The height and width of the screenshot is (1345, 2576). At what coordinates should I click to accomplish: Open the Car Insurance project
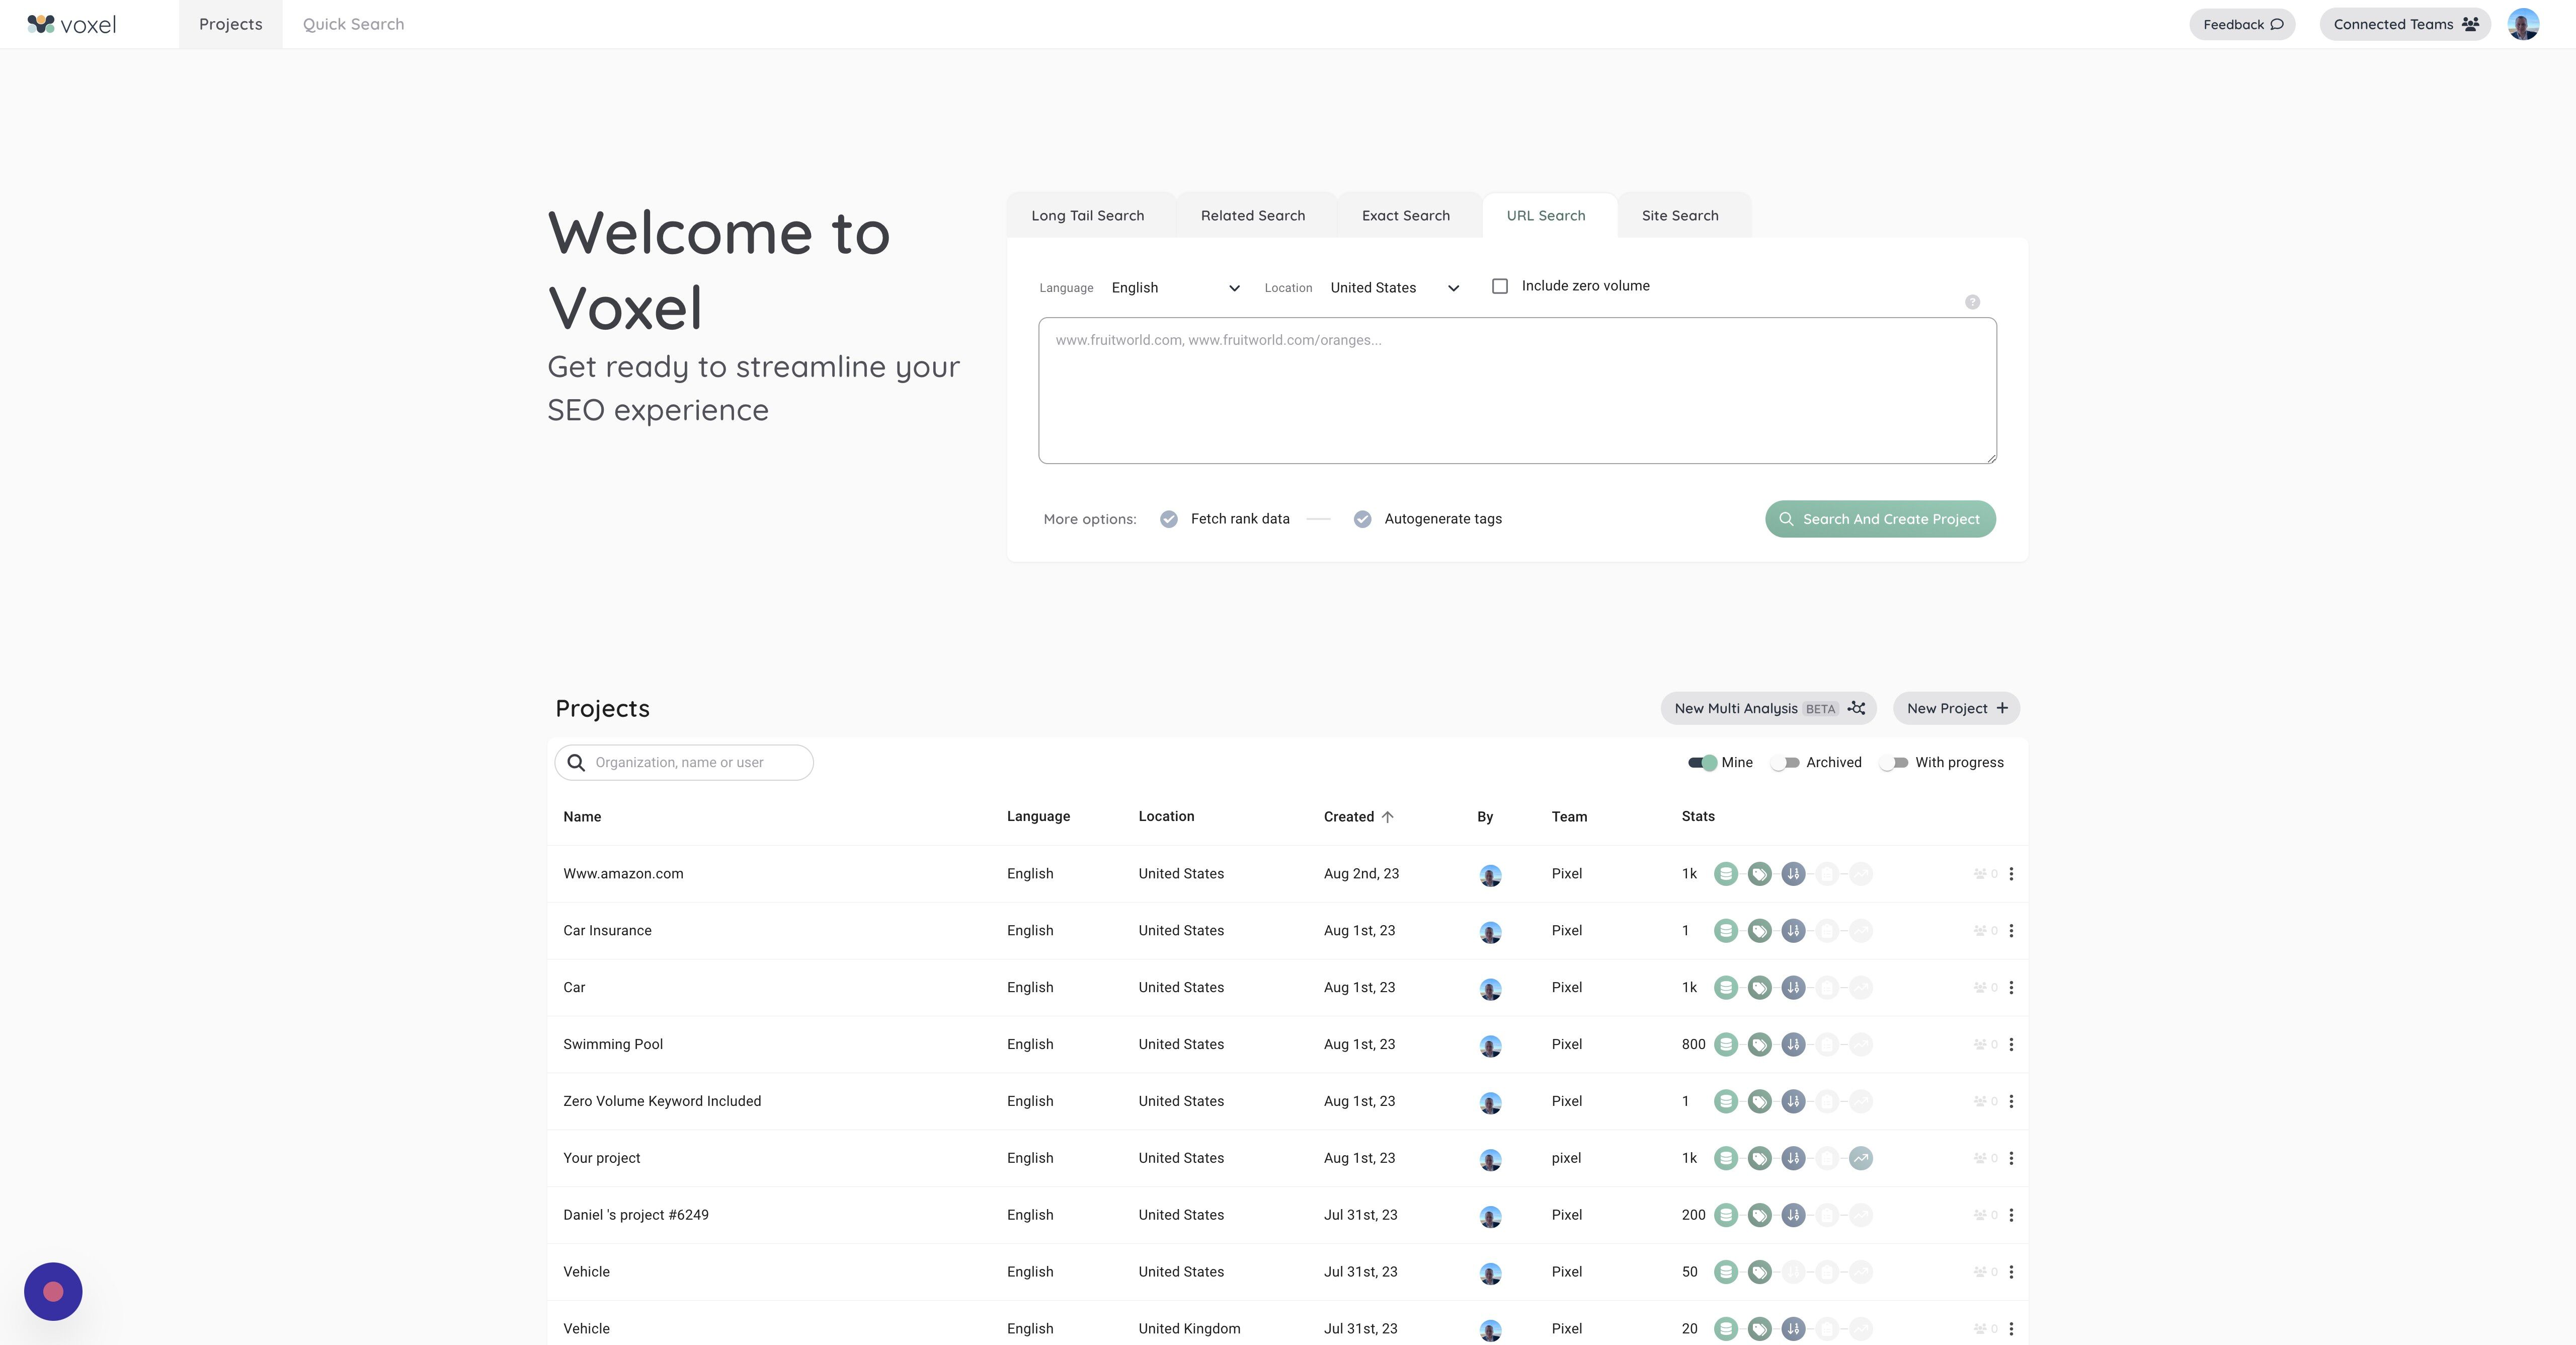click(607, 931)
